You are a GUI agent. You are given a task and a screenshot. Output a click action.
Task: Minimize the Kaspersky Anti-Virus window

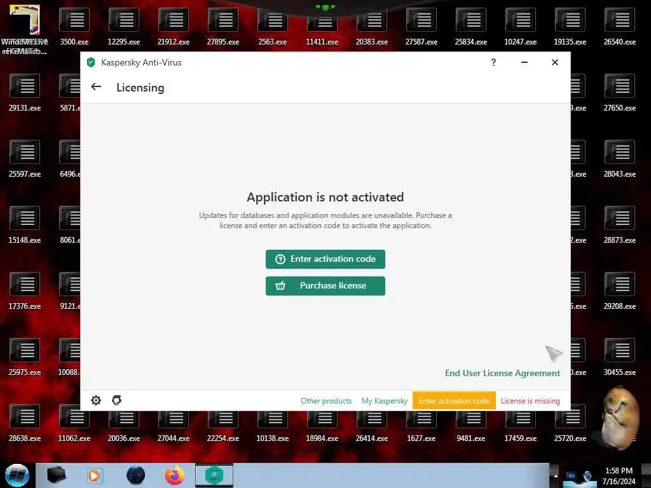524,62
